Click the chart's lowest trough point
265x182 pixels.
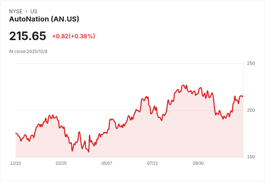89,152
